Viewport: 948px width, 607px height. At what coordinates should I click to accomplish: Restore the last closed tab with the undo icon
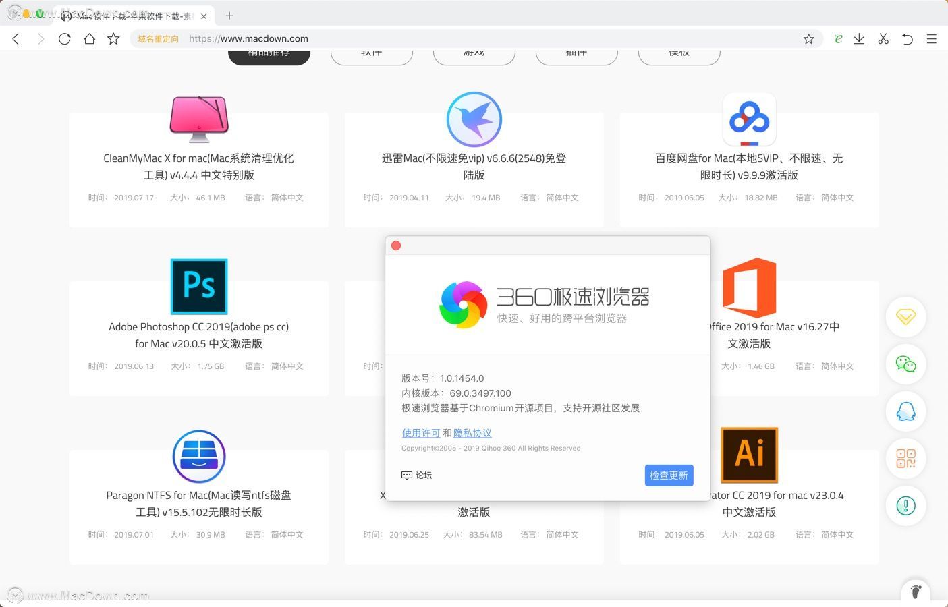(x=908, y=39)
